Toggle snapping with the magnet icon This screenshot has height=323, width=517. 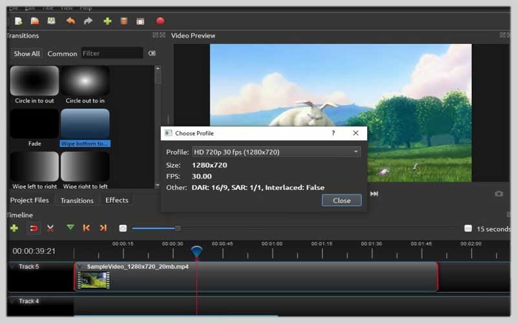[34, 228]
